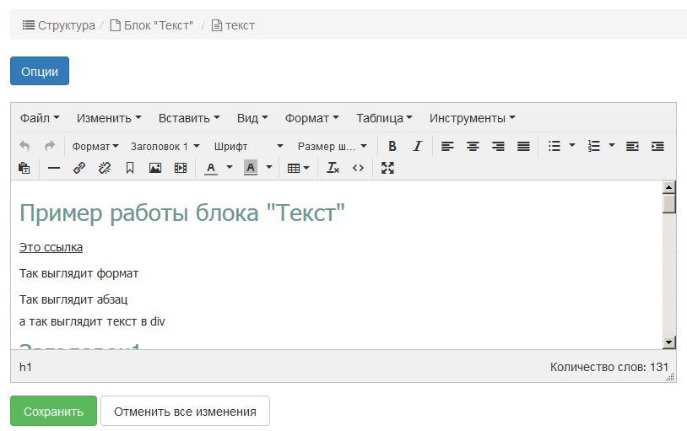Screen dimensions: 687x431
Task: Click the текст breadcrumb item
Action: point(233,25)
